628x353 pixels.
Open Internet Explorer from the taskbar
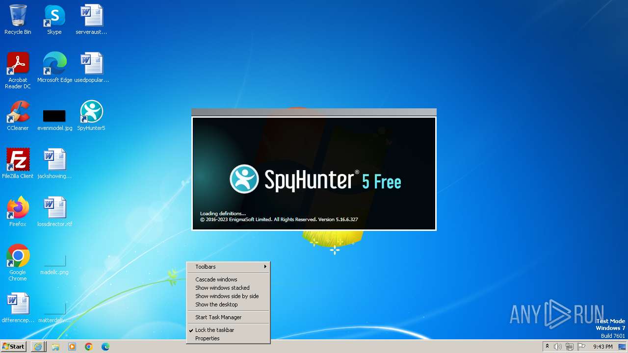tap(38, 347)
